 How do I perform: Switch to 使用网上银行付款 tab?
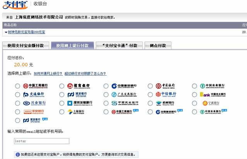pyautogui.click(x=72, y=46)
